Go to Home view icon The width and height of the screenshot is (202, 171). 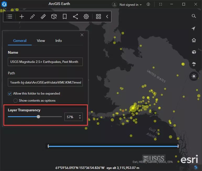pyautogui.click(x=194, y=40)
